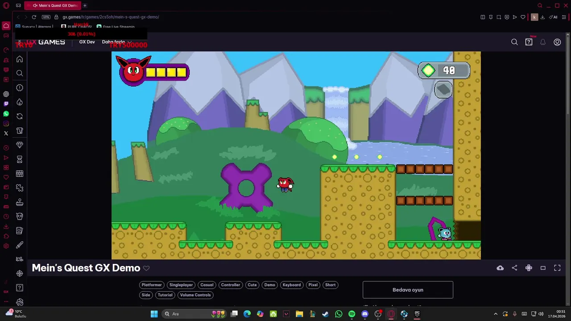Show hidden system tray icons
Image resolution: width=571 pixels, height=321 pixels.
(496, 314)
